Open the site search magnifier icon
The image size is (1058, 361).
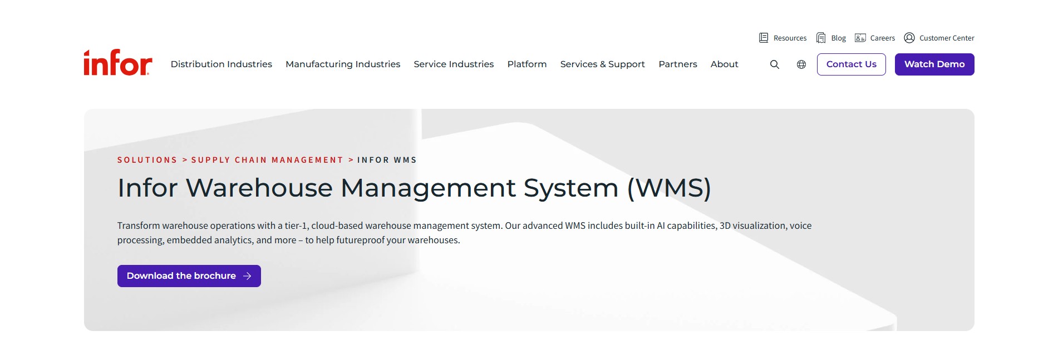(774, 64)
